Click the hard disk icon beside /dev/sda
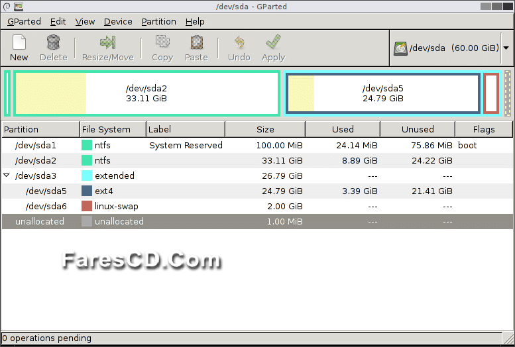 click(x=400, y=48)
